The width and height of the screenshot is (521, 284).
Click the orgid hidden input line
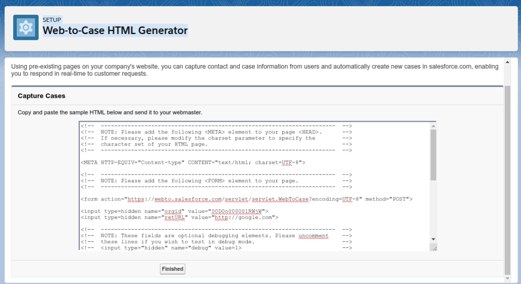(174, 211)
